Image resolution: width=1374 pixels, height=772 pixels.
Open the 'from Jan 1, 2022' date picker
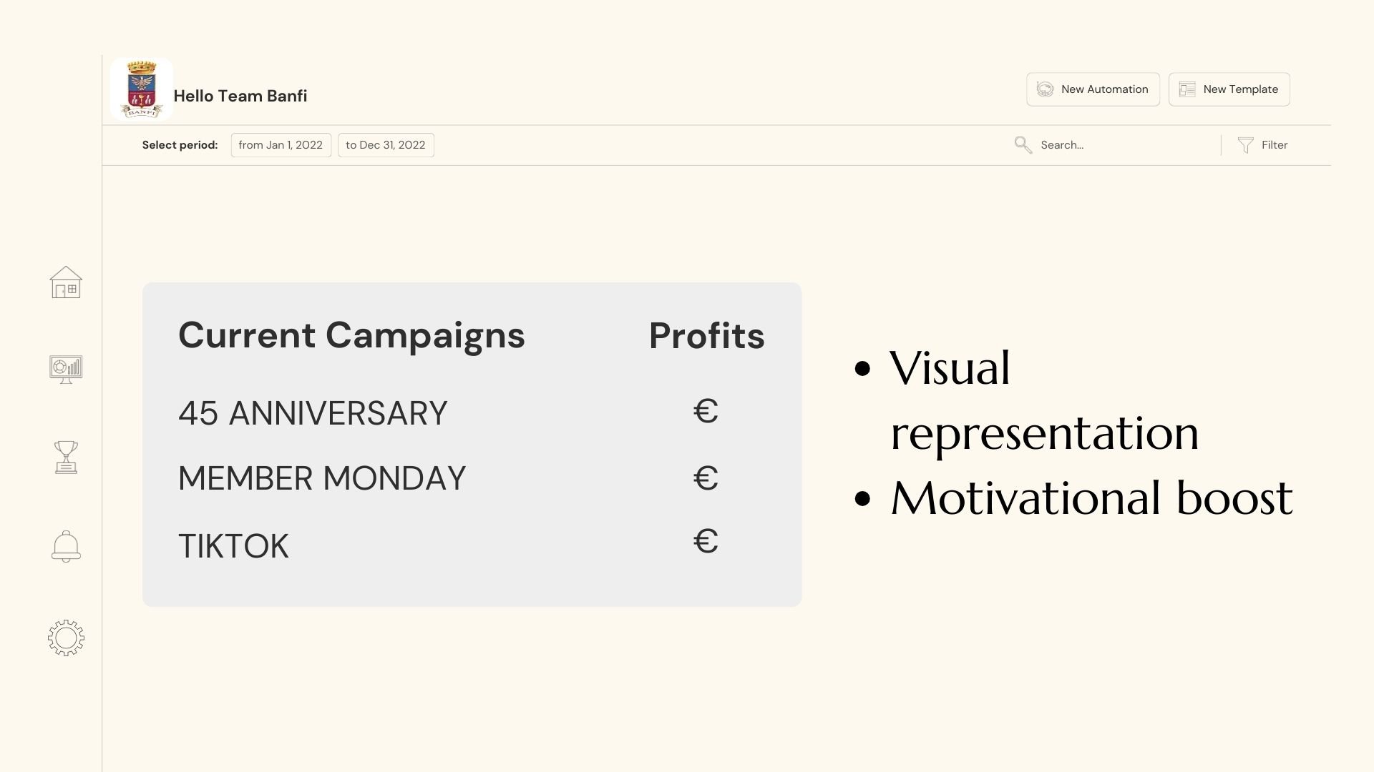point(281,145)
